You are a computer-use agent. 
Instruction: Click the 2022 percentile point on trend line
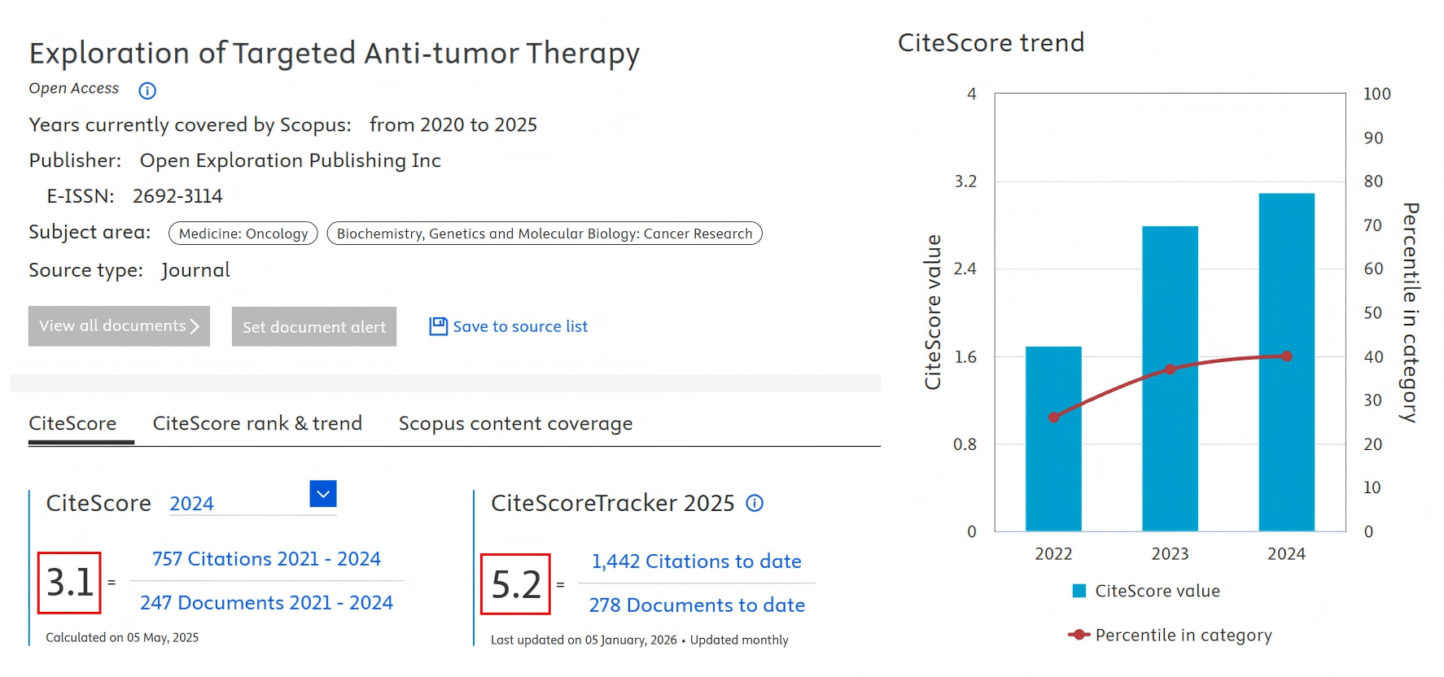1053,417
